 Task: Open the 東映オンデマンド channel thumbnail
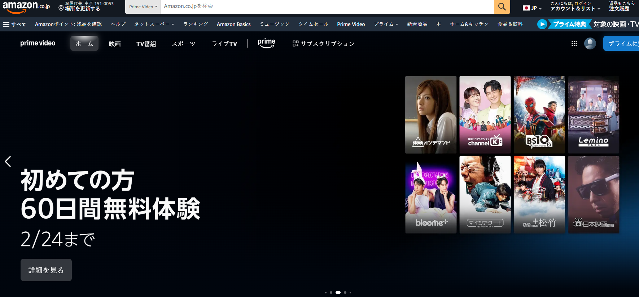pyautogui.click(x=431, y=115)
